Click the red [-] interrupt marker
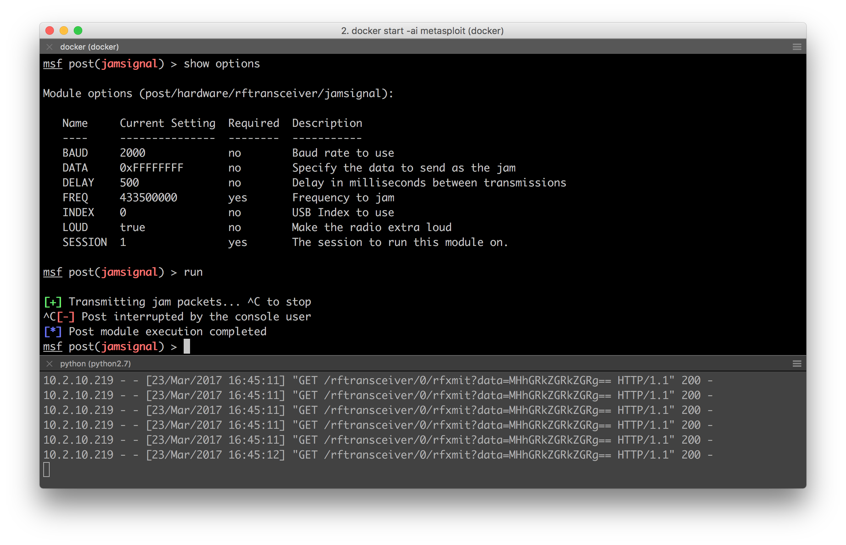846x545 pixels. 66,317
